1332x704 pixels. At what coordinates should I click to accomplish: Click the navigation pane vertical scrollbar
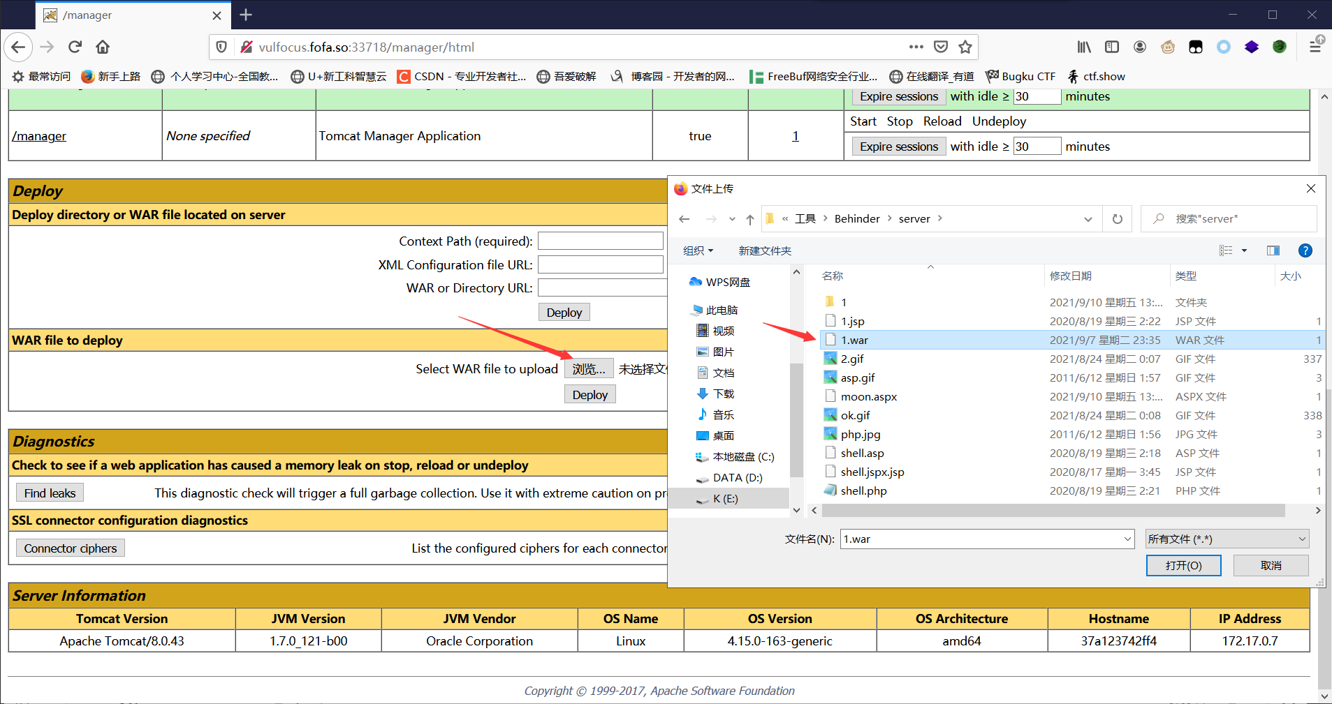coord(796,419)
